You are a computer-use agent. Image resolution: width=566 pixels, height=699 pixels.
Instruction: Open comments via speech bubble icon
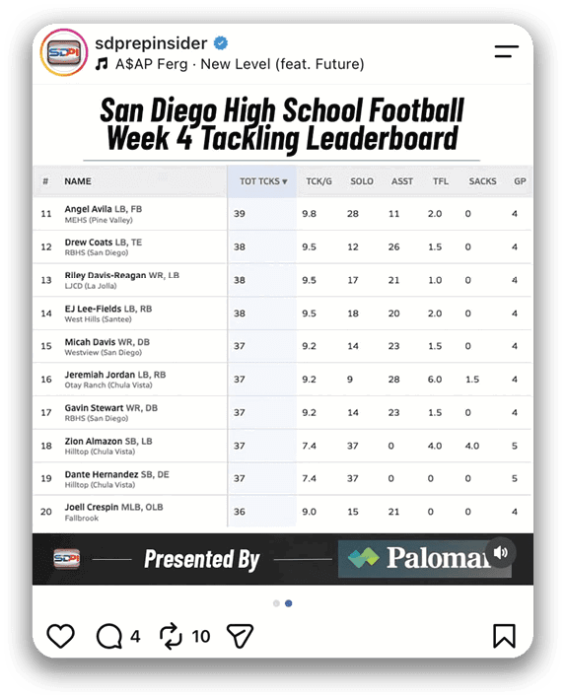tap(109, 636)
